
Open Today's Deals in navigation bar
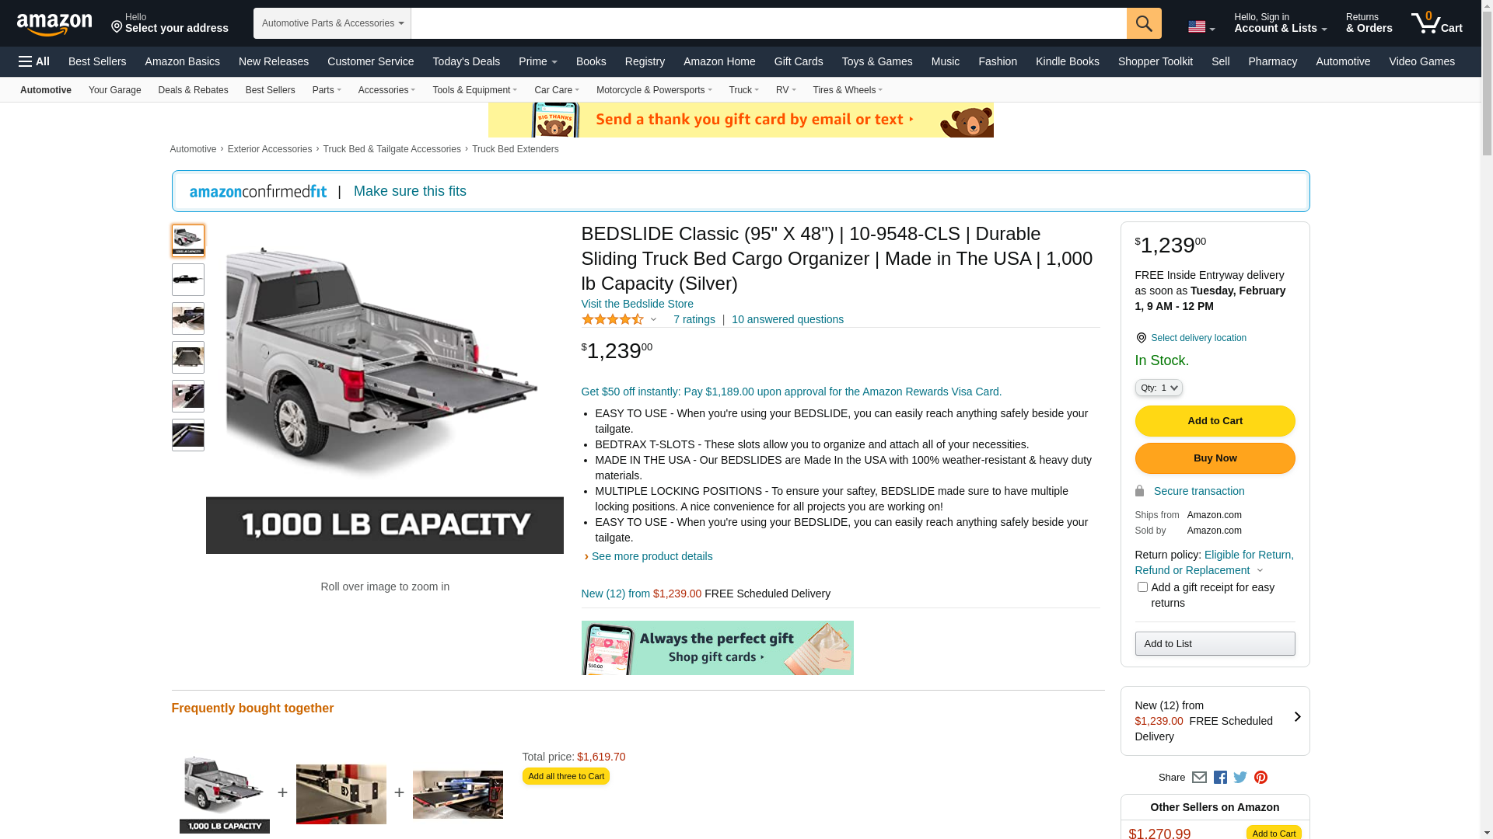click(x=466, y=61)
